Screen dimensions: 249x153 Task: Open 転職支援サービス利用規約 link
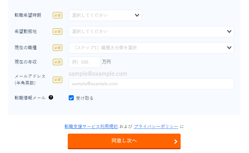pyautogui.click(x=91, y=126)
